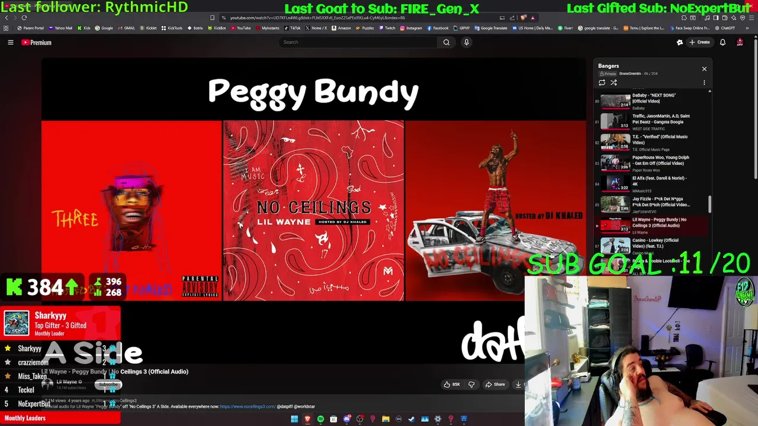The width and height of the screenshot is (758, 426).
Task: Open the GIPHY bookmark
Action: click(461, 28)
